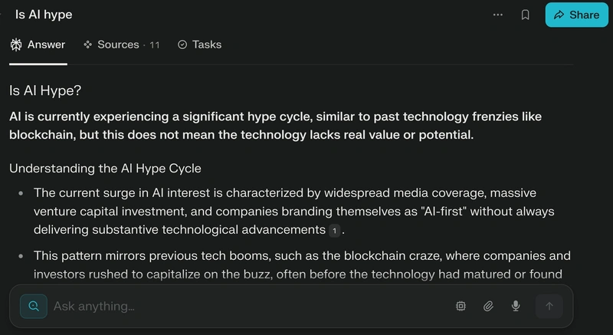Open the model selector chip icon

point(461,306)
